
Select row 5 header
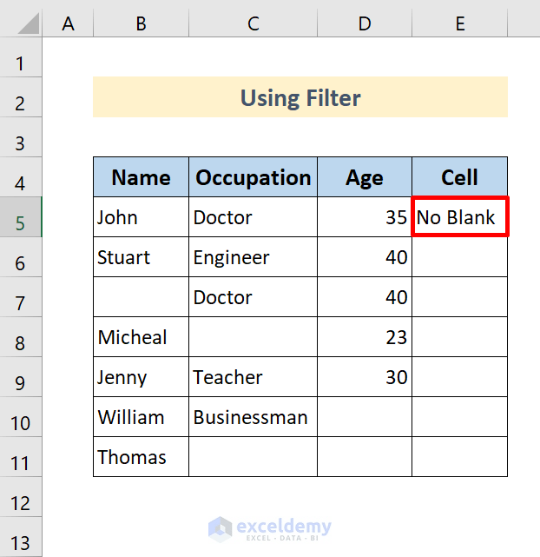coord(21,217)
